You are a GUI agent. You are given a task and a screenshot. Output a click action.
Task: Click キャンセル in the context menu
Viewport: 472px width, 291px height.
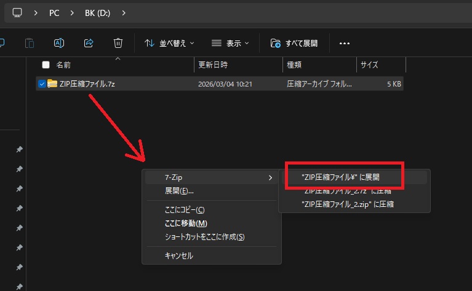(179, 255)
